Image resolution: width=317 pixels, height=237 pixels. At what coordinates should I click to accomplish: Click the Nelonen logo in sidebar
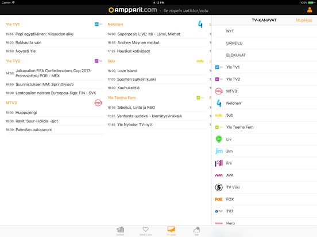pos(219,103)
